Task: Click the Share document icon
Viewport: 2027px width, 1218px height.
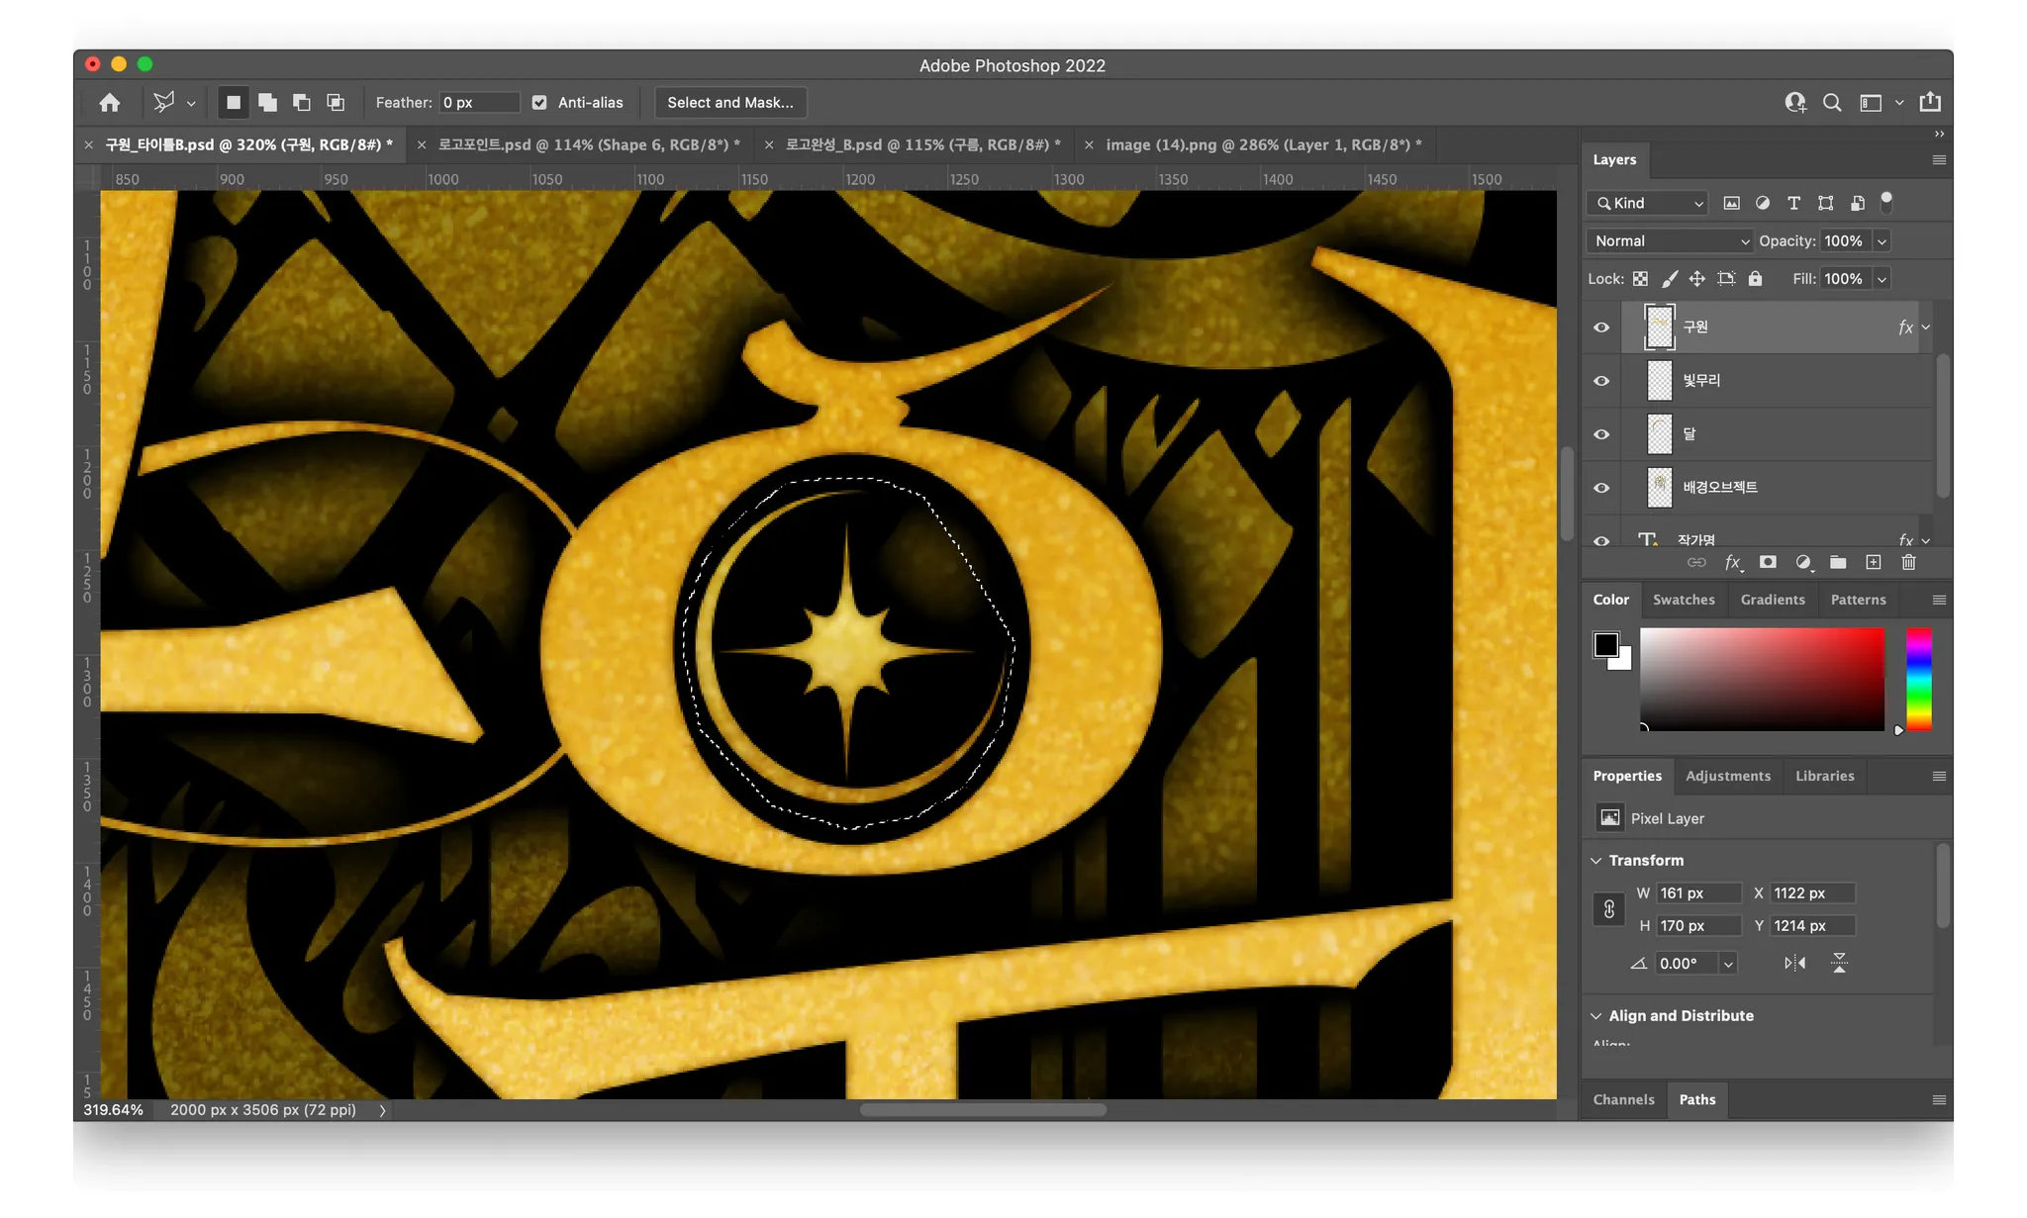Action: [x=1930, y=103]
